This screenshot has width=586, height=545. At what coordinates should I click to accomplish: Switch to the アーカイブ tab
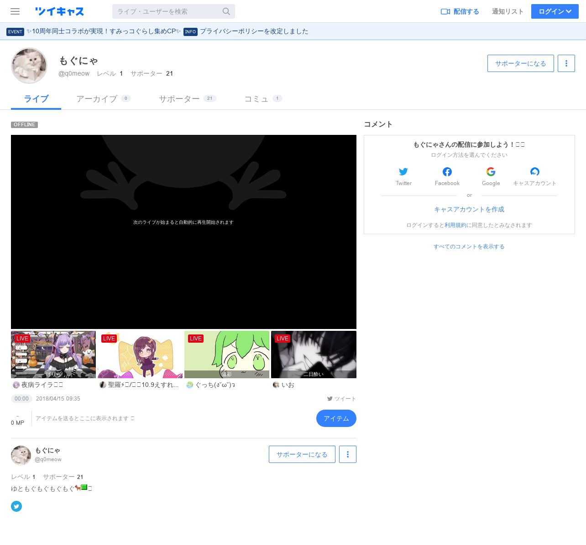click(x=103, y=99)
